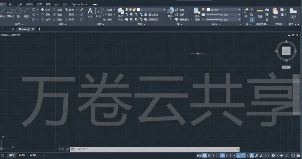Click 编辑属性 (Edit Attributes) button
302x159 pixels.
(182, 20)
